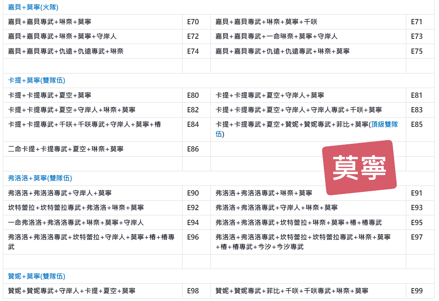The height and width of the screenshot is (301, 439).
Task: Select the E70 code cell
Action: [x=193, y=22]
